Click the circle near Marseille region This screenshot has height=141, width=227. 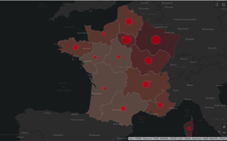coord(160,105)
